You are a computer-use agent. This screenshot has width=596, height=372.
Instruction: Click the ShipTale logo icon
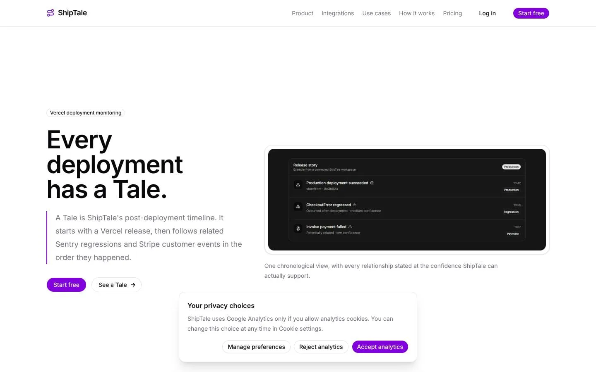50,13
